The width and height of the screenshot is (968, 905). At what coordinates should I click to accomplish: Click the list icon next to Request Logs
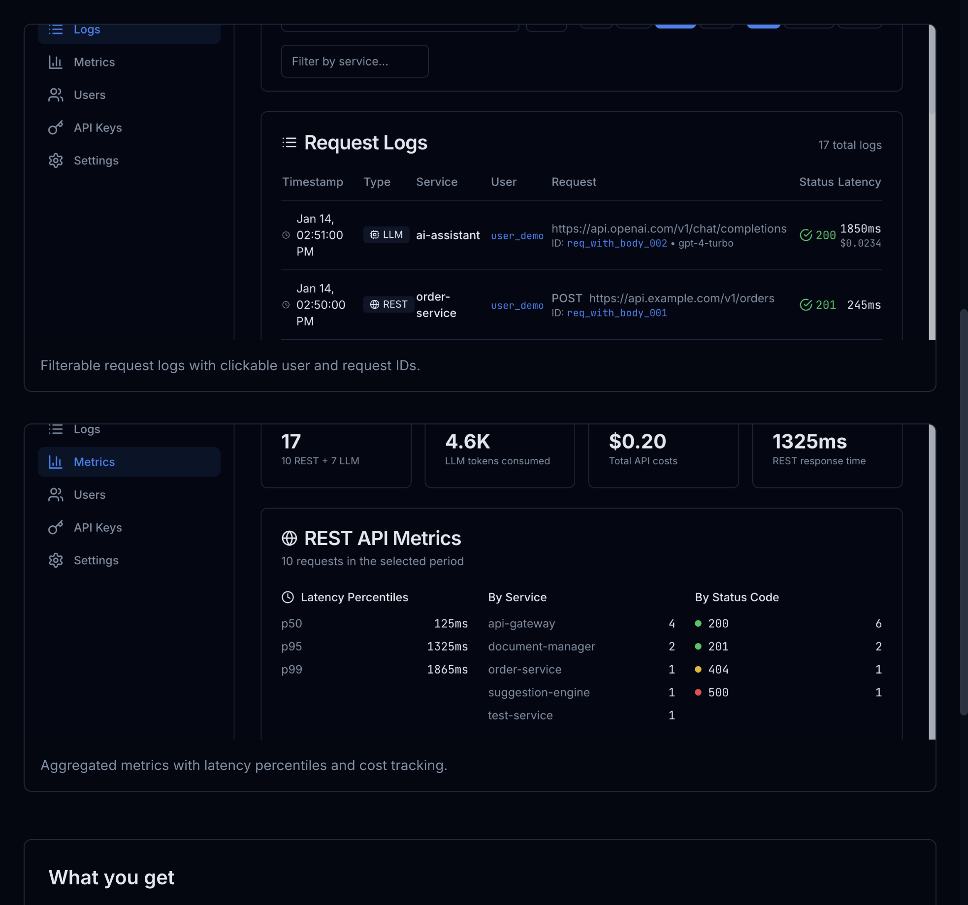290,143
